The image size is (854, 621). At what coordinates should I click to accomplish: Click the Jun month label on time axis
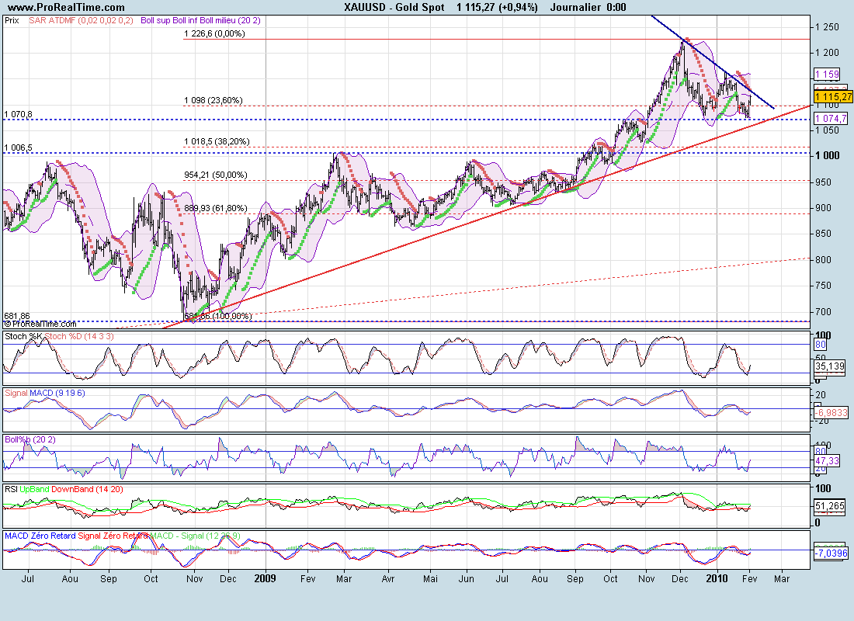467,578
